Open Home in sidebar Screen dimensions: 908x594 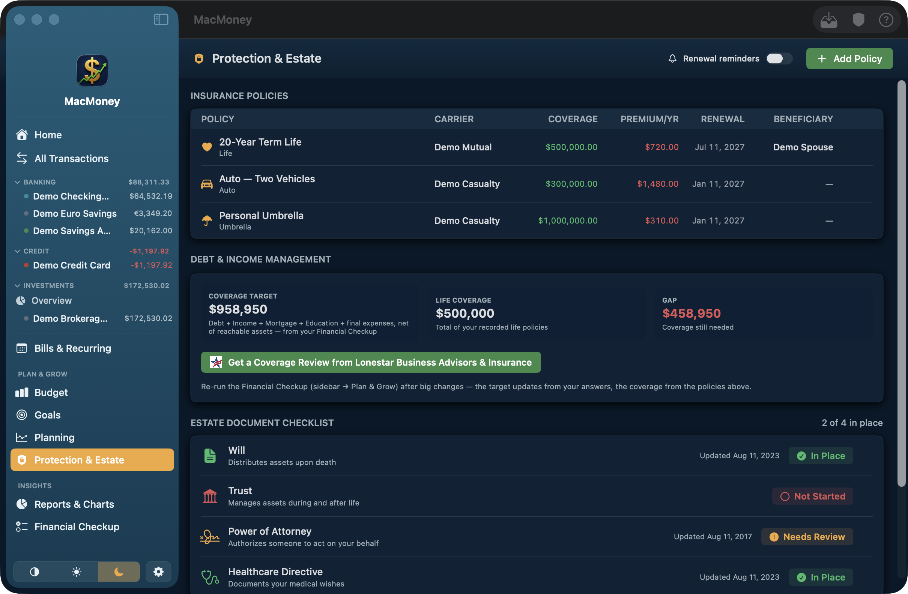(92, 135)
